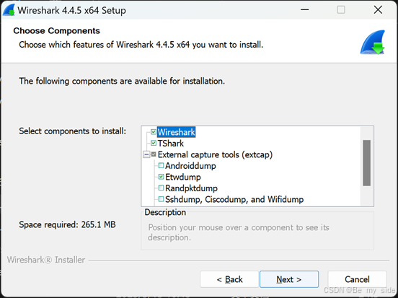The width and height of the screenshot is (398, 298).
Task: Click the Wireshark installer logo in header
Action: pos(373,42)
